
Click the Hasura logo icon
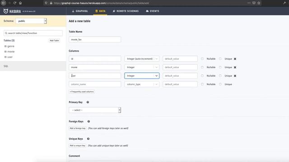6,11
